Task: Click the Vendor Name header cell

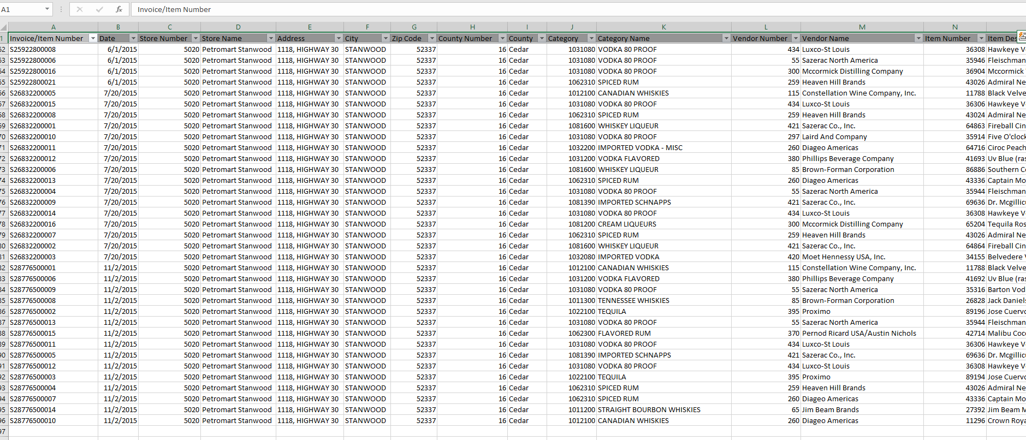Action: pos(862,38)
